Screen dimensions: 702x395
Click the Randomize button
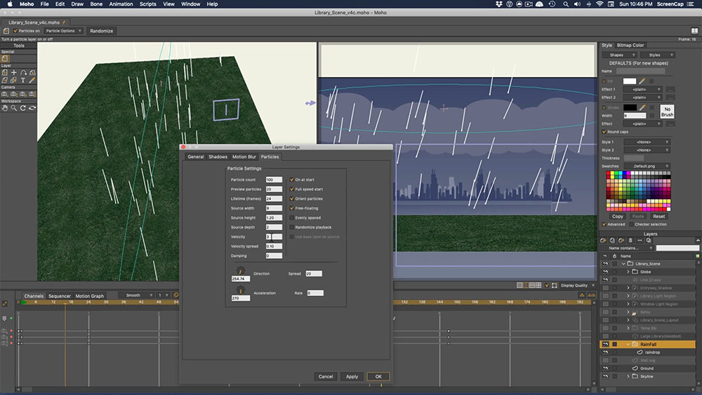tap(102, 31)
